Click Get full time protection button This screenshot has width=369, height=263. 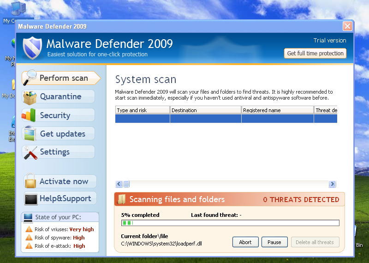[315, 54]
